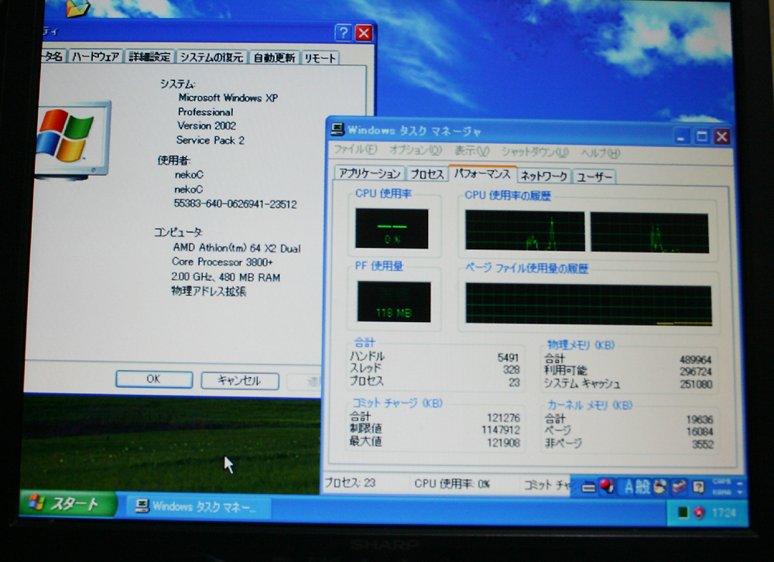Click the red ball IME icon on language bar
This screenshot has width=774, height=562.
coord(607,487)
